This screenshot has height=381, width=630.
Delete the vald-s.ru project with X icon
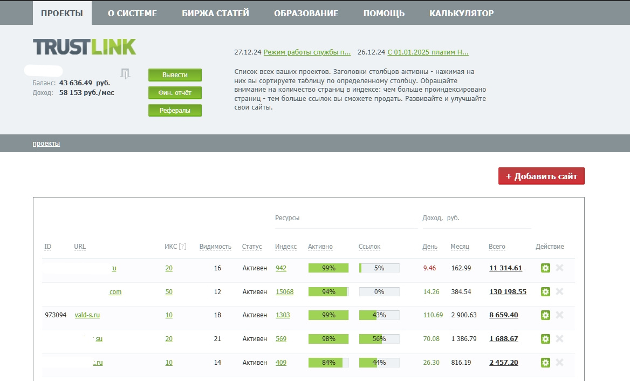coord(559,315)
